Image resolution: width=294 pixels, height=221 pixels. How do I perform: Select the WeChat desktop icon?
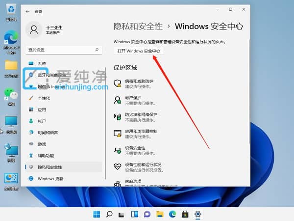(x=11, y=97)
